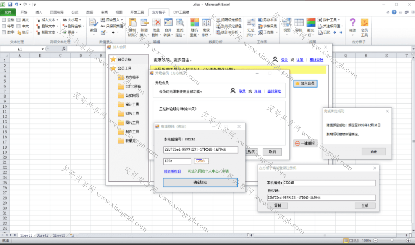415x245 pixels.
Task: Click the fx insert function button
Action: [63, 49]
